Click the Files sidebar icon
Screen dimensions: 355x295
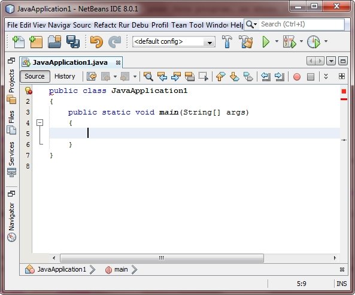pos(11,130)
